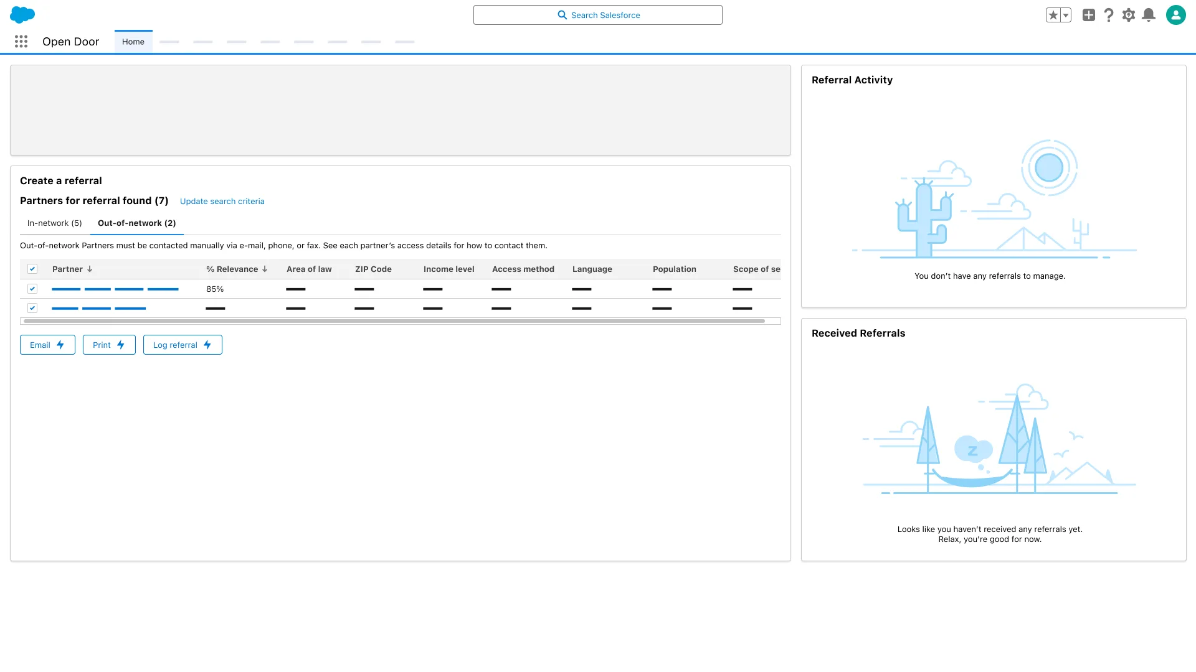Sort by % Relevance column header
The width and height of the screenshot is (1196, 672).
[237, 269]
